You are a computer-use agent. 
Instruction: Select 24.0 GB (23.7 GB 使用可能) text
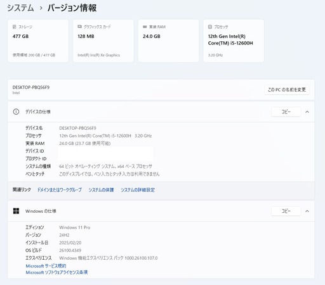(x=85, y=143)
